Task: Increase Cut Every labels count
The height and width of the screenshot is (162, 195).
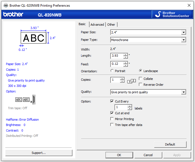Action: click(x=130, y=106)
